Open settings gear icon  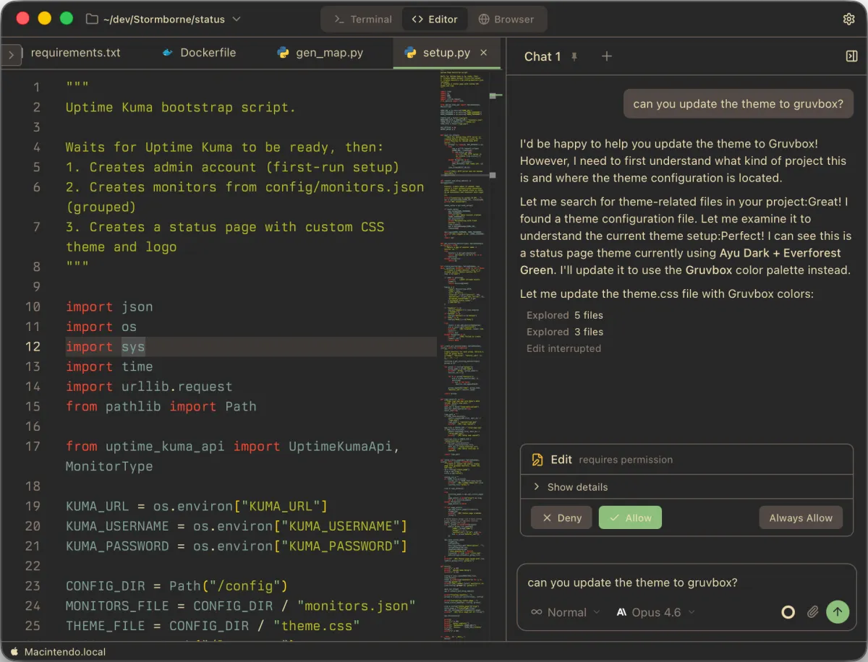coord(848,20)
